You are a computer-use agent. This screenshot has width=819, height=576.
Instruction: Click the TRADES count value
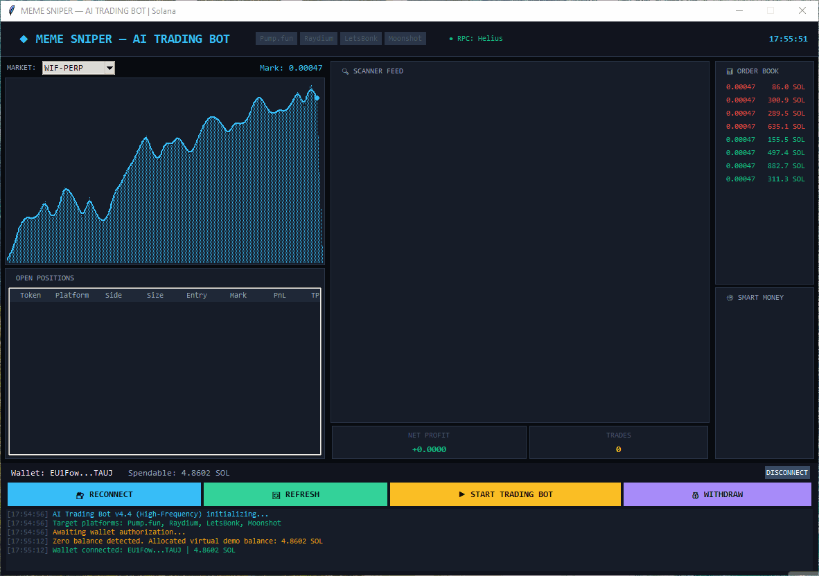(x=619, y=450)
